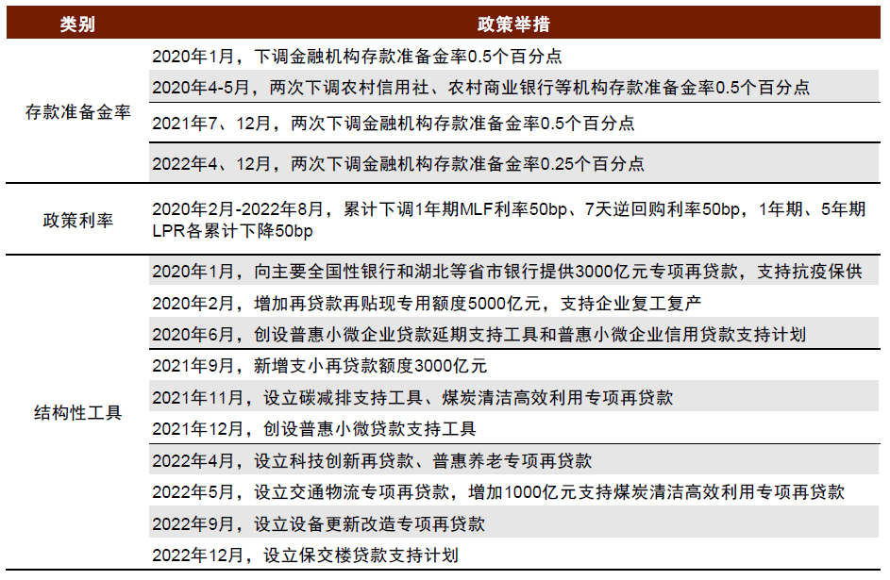The width and height of the screenshot is (890, 580).
Task: Click row 2021年9月 新增支小再贷款额度3000亿元
Action: click(514, 365)
